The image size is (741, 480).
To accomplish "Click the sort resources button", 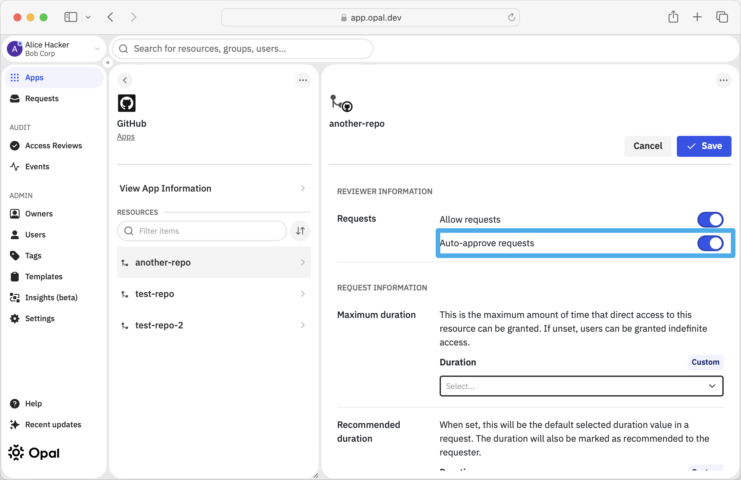I will tap(300, 231).
